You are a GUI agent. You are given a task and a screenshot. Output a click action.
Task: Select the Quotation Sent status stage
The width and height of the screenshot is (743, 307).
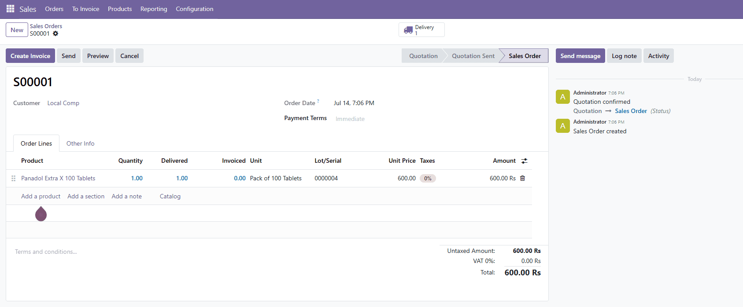tap(473, 56)
